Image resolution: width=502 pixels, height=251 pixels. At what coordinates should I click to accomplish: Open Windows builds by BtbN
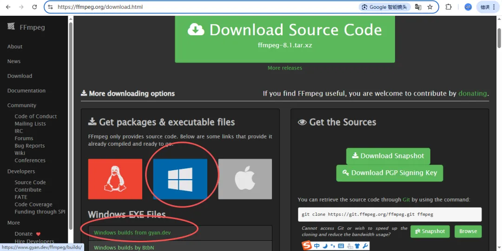(x=124, y=247)
